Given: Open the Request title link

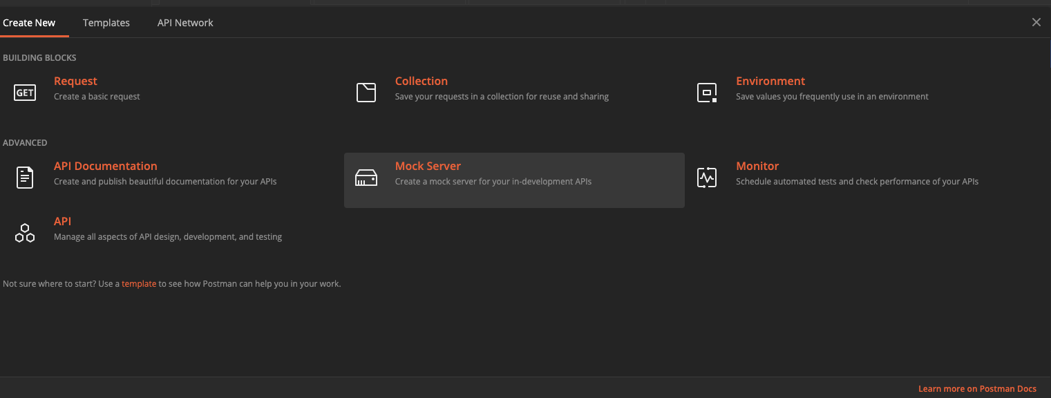Looking at the screenshot, I should 75,81.
